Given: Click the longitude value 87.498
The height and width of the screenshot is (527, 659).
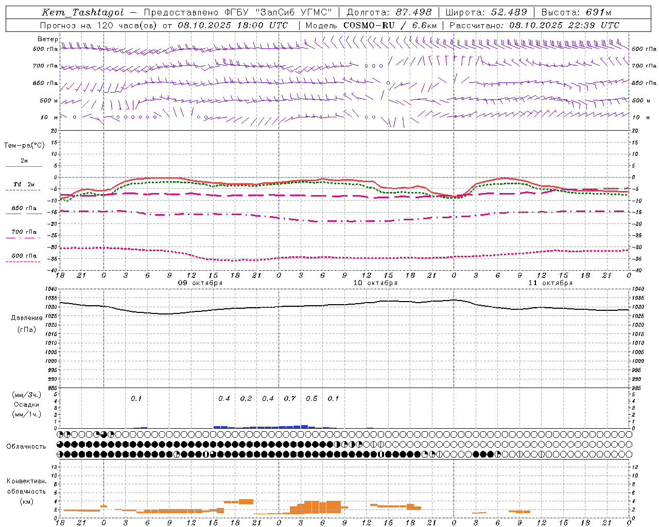Looking at the screenshot, I should coord(414,12).
